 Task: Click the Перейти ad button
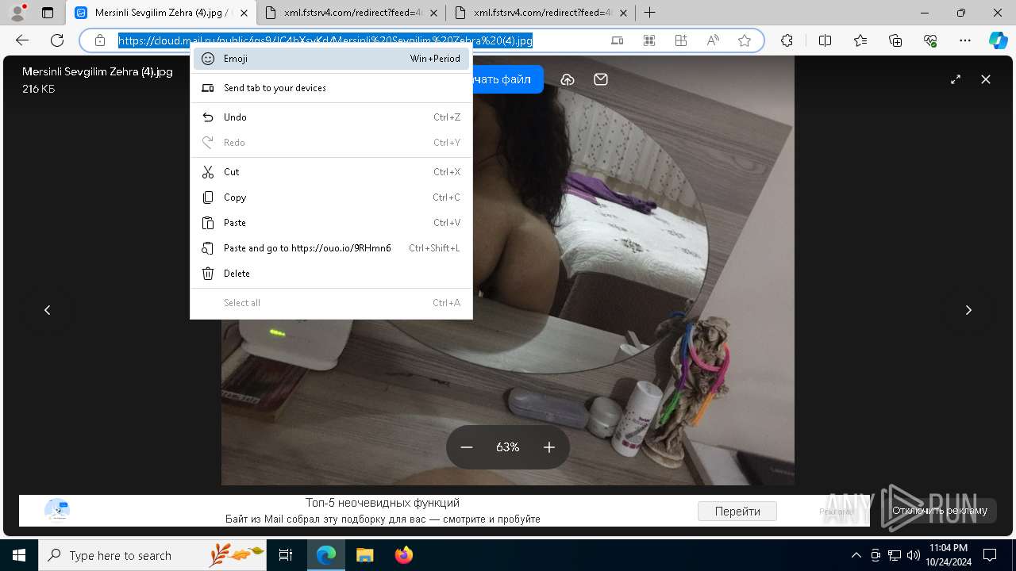(x=737, y=512)
